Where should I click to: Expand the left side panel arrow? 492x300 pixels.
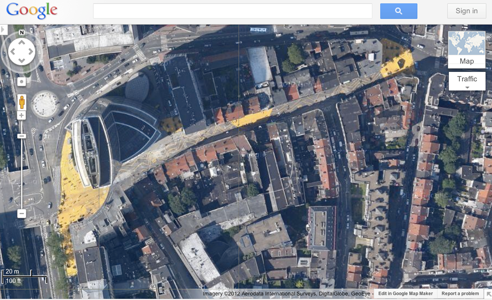pos(3,30)
